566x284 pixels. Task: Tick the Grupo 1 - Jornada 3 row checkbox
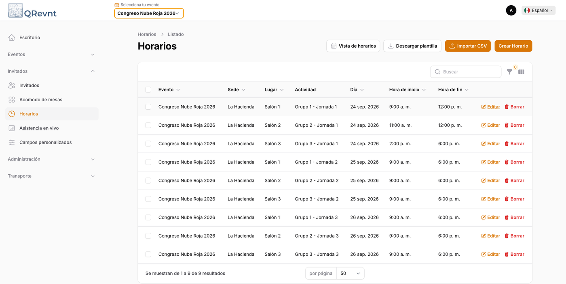[148, 217]
